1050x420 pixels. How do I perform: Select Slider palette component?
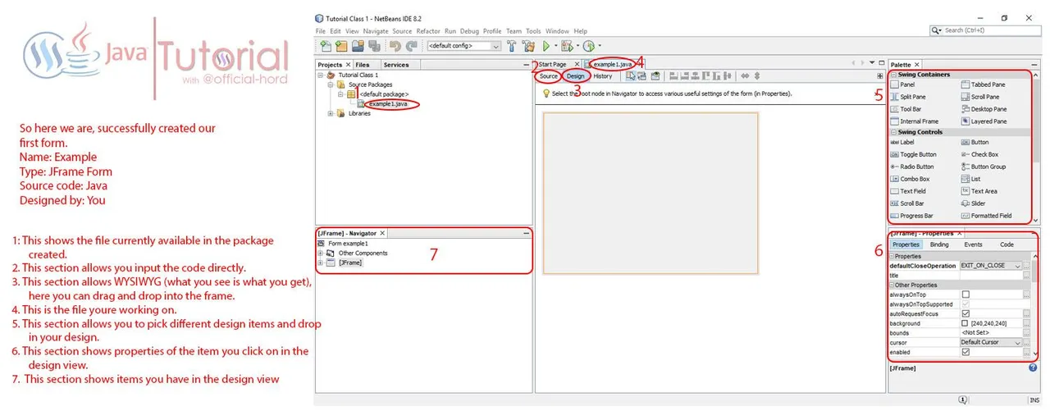click(973, 203)
